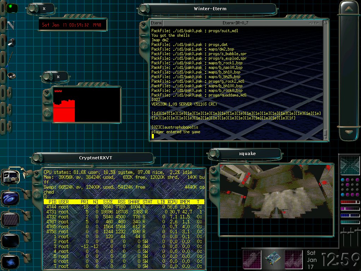Click top side button of xquake window frame

click(213, 170)
